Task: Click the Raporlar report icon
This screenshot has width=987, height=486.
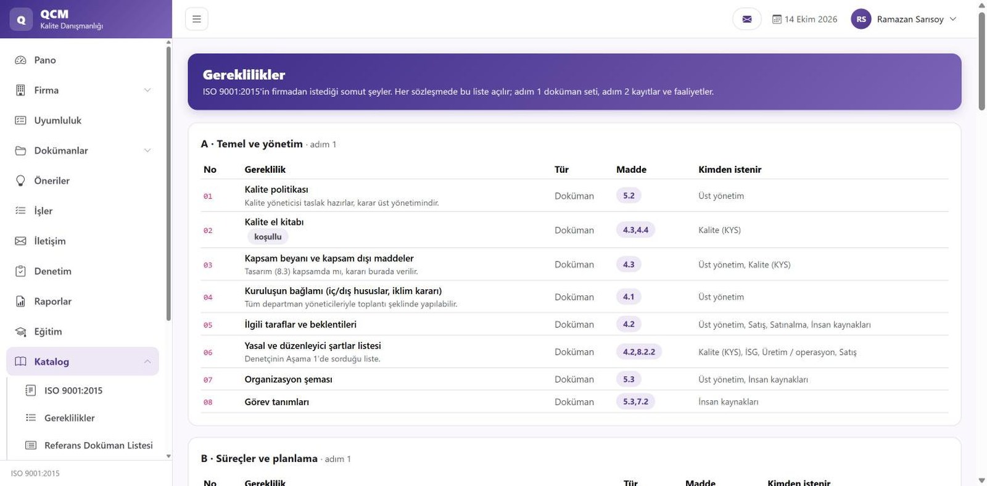Action: click(x=20, y=301)
